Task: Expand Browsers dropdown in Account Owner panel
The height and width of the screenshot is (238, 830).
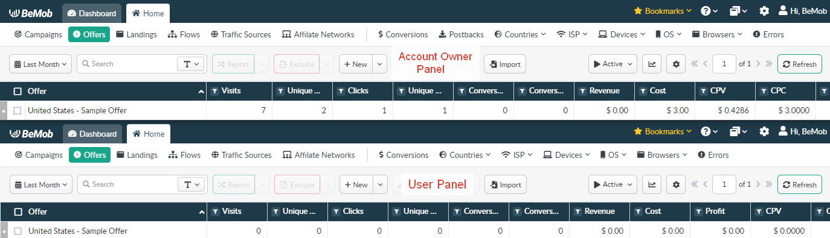Action: (718, 34)
